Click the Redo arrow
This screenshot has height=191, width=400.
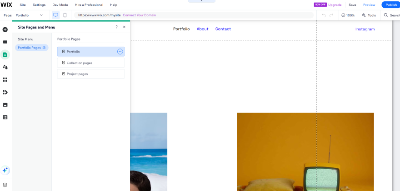(x=331, y=15)
